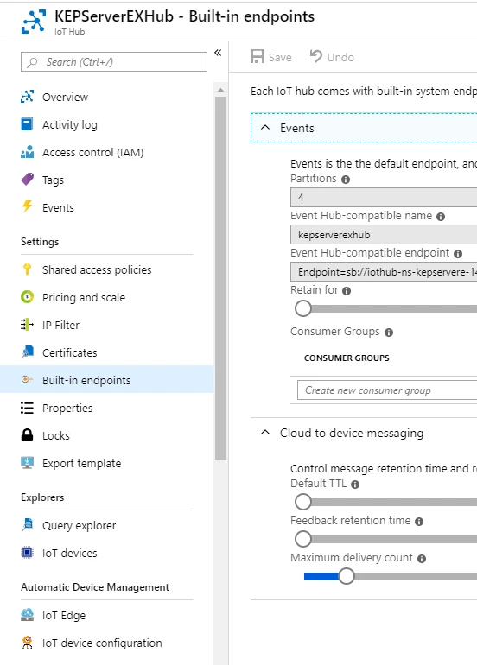Click the Export template download icon
477x665 pixels.
click(27, 463)
